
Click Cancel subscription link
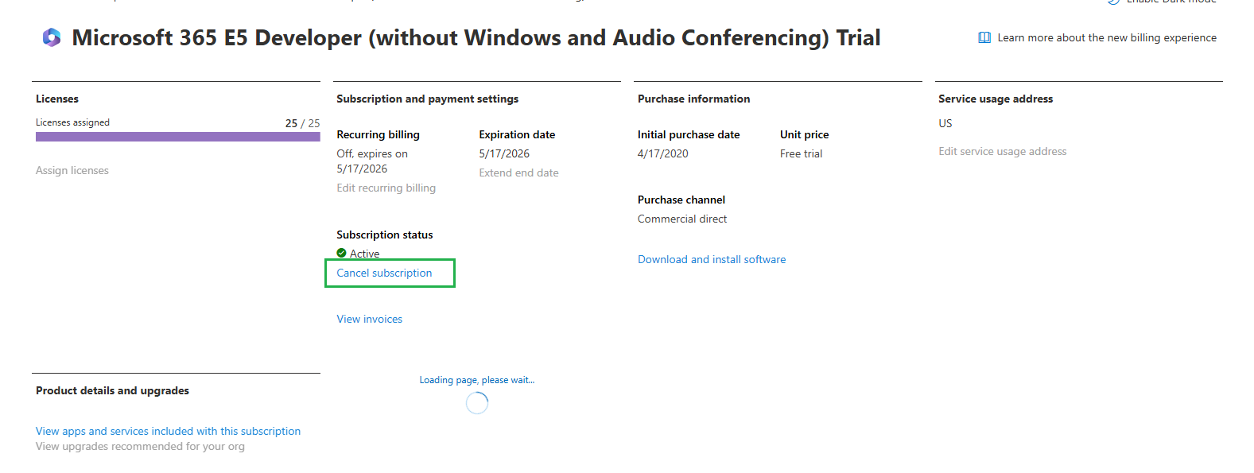pos(384,273)
